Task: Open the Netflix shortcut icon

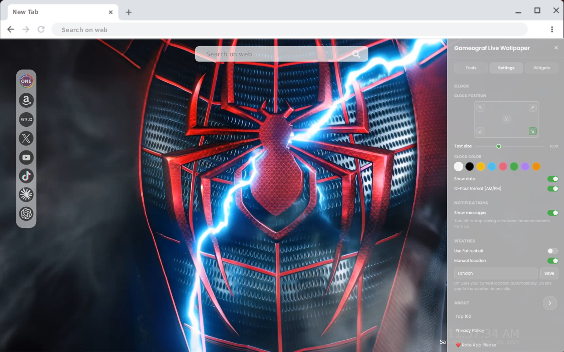Action: [26, 119]
